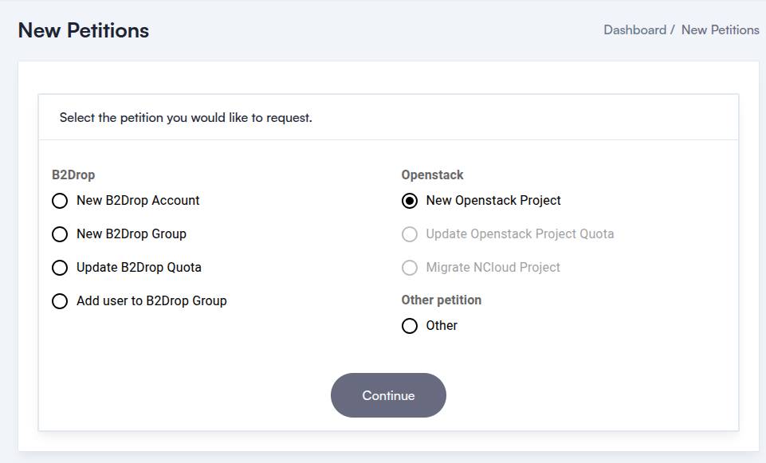Image resolution: width=766 pixels, height=463 pixels.
Task: Select the New B2Drop Account radio button
Action: tap(60, 201)
